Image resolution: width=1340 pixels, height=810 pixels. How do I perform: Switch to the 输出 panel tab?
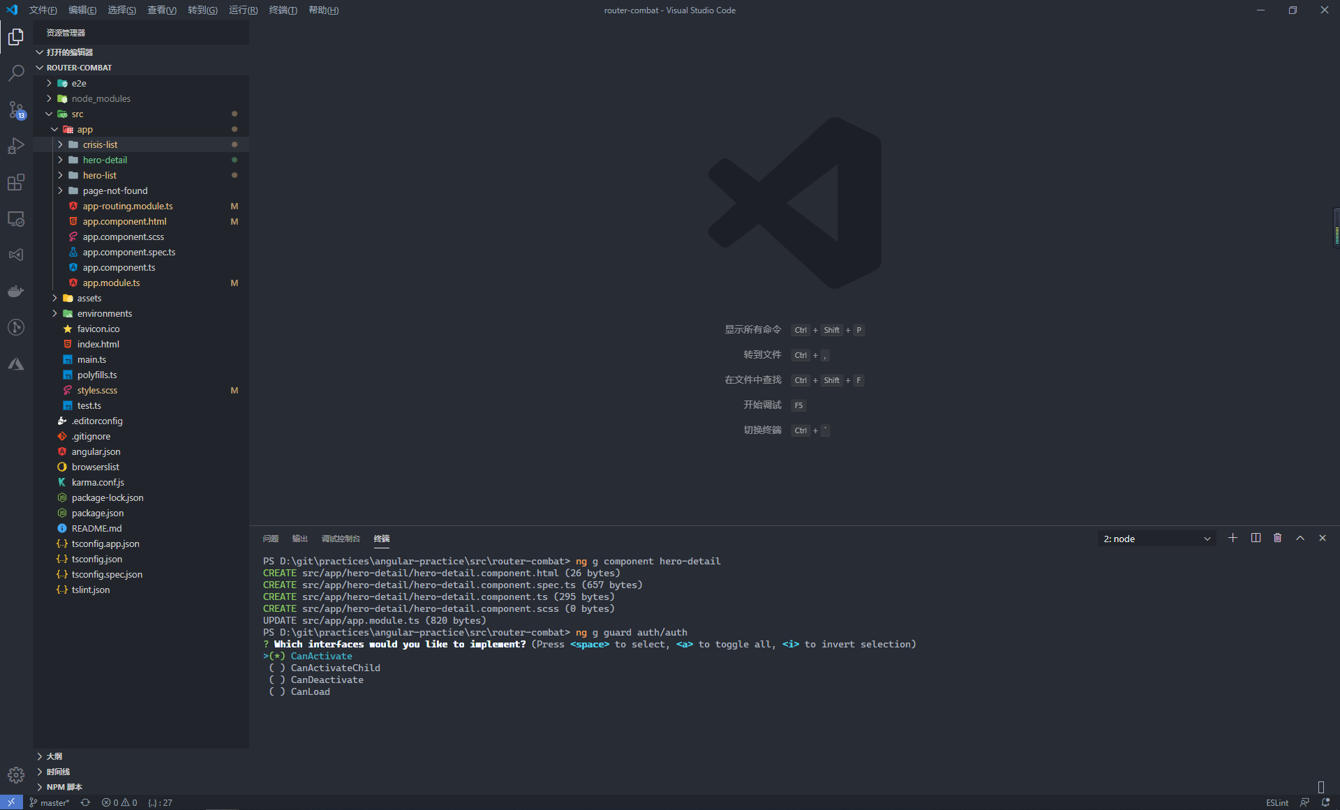(300, 539)
